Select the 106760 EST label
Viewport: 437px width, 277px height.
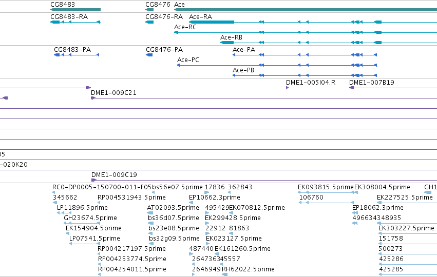click(x=311, y=197)
